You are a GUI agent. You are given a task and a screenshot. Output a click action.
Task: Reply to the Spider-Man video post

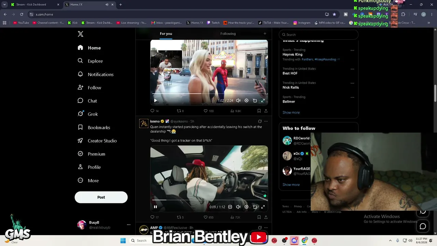(155, 111)
